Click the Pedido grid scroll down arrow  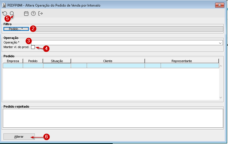[x=221, y=97]
